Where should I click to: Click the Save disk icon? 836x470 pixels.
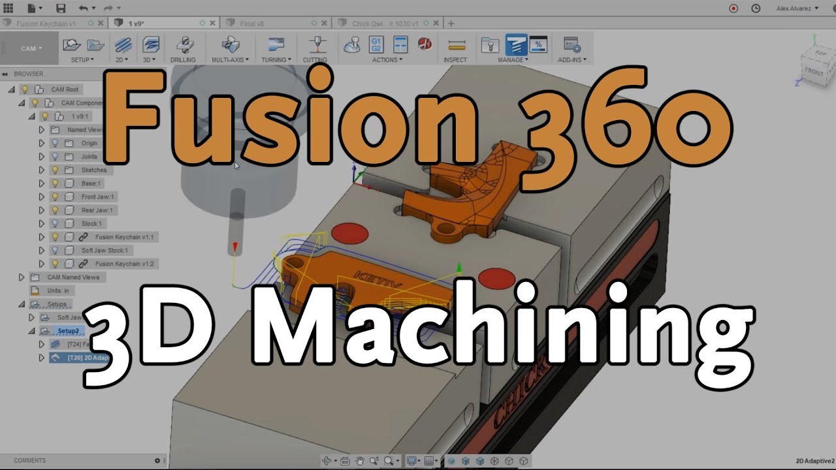click(x=61, y=8)
